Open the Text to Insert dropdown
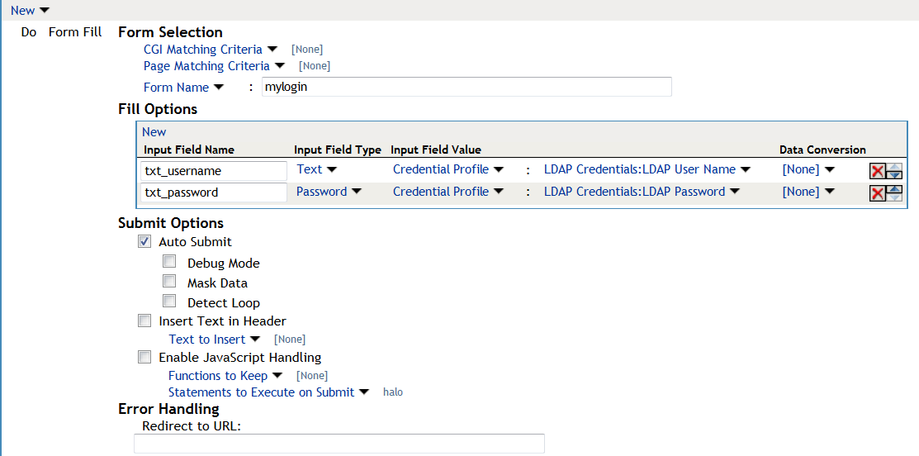919x456 pixels. (215, 340)
